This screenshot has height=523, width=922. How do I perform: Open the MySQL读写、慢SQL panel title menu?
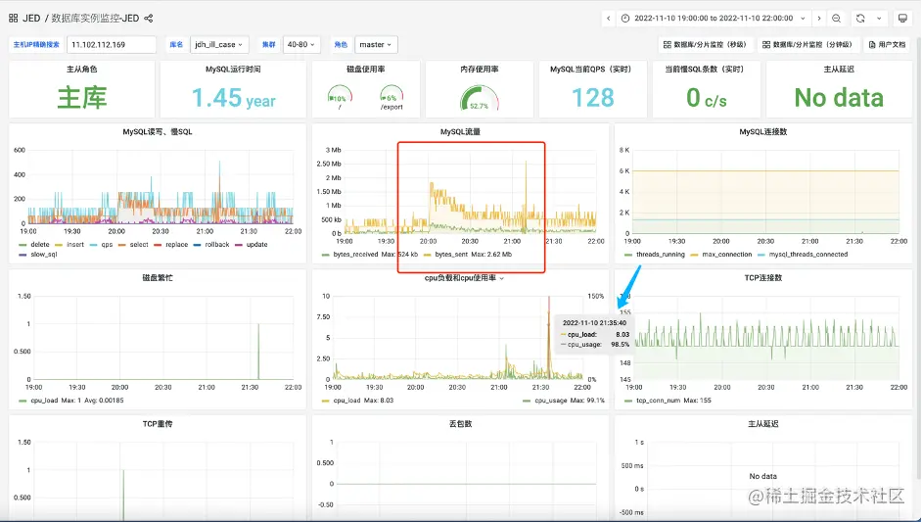pos(157,132)
